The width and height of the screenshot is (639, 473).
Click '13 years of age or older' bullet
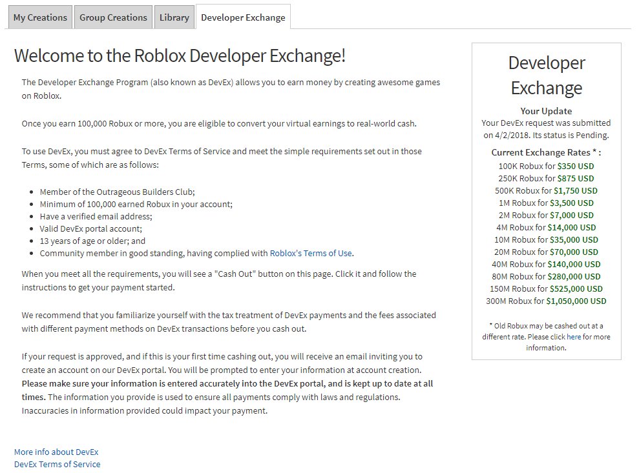coord(92,241)
